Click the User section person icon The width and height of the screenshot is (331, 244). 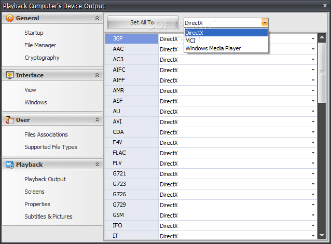(x=9, y=120)
